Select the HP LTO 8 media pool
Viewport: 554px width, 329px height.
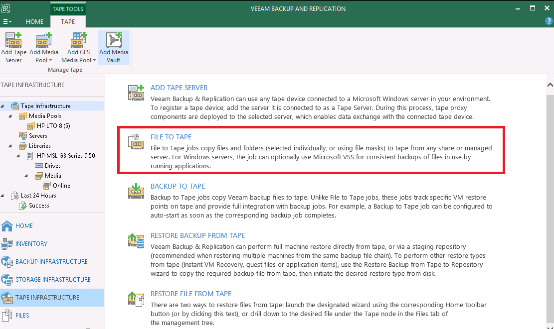(x=53, y=125)
